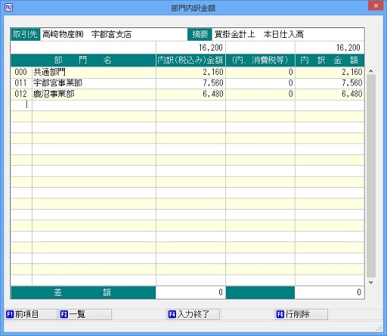Click 内訳金額 value 7,560 in last column
This screenshot has width=387, height=336.
click(x=330, y=83)
